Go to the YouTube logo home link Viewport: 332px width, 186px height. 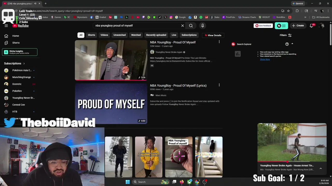[x=20, y=26]
